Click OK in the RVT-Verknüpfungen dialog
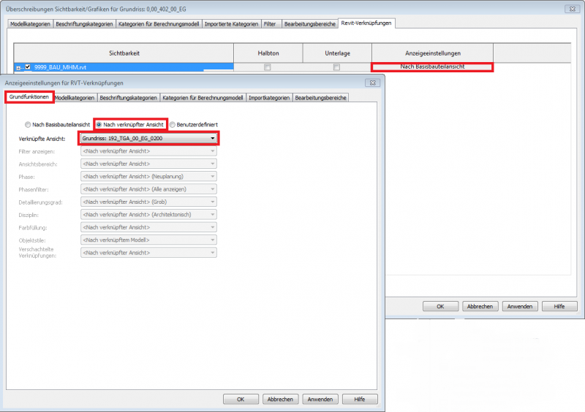 click(x=241, y=400)
